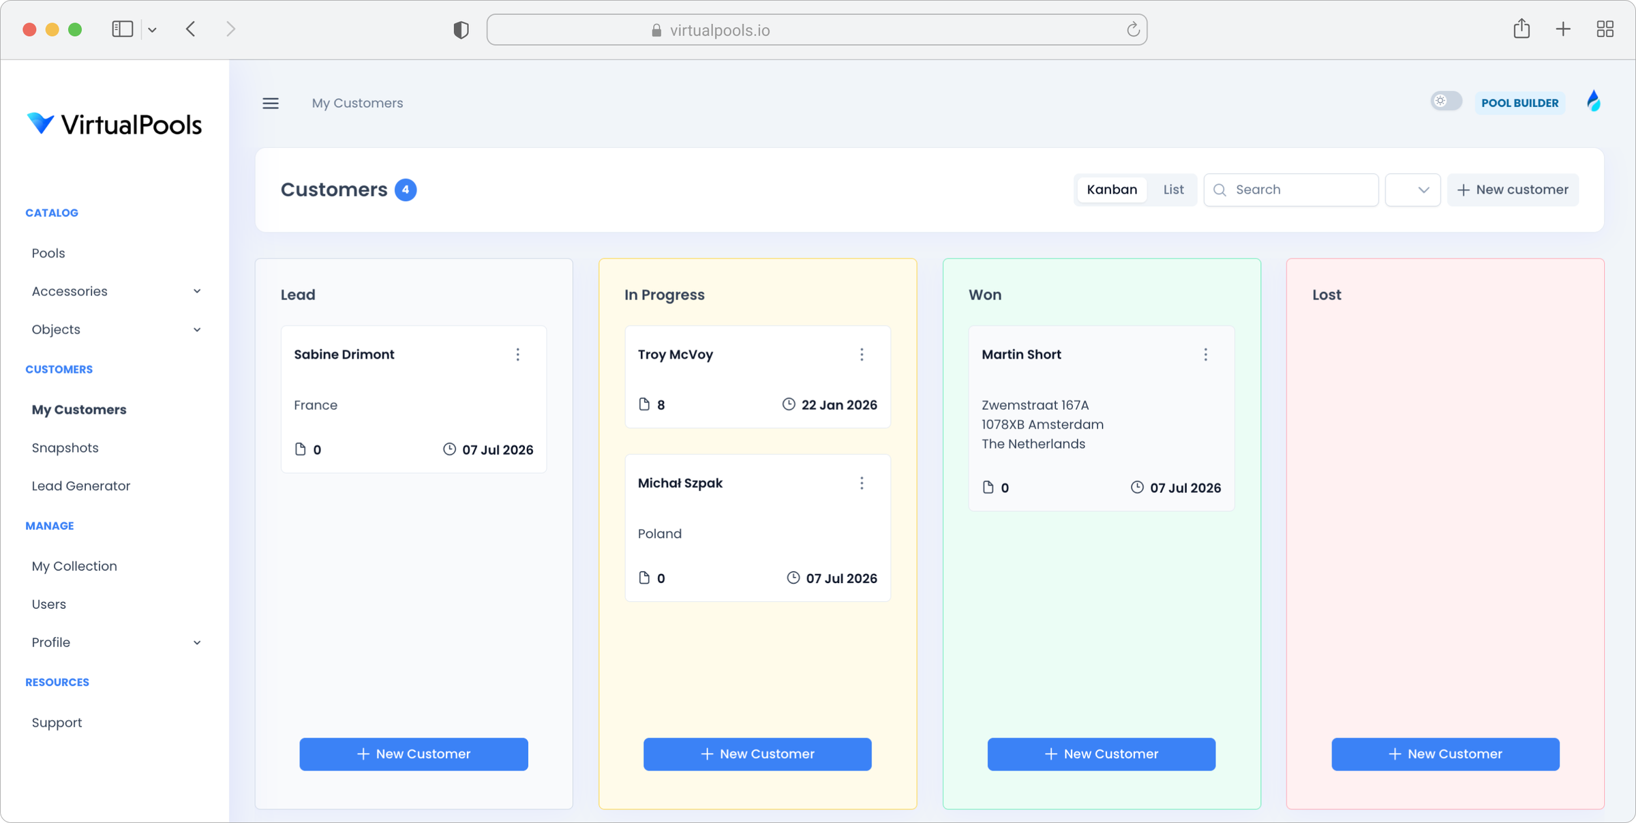Open Troy McVoy customer card

[x=757, y=377]
